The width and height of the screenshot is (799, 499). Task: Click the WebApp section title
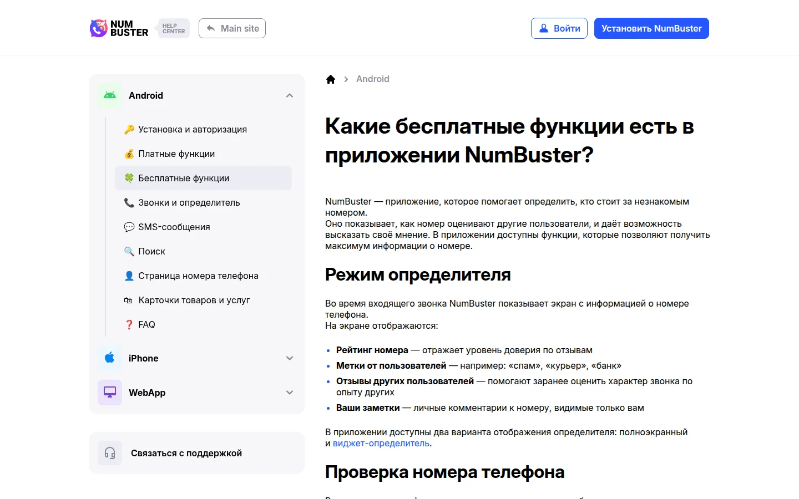pos(147,393)
